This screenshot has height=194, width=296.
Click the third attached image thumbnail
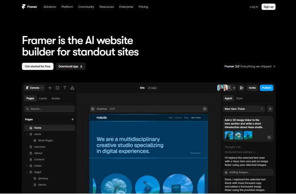click(x=248, y=135)
